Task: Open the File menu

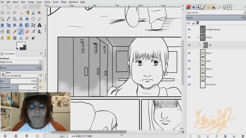Action: click(x=2, y=2)
